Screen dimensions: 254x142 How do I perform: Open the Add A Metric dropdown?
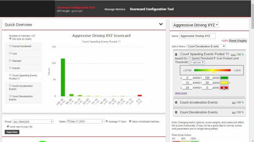point(206,47)
